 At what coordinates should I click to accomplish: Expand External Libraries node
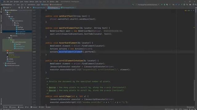click(3, 63)
